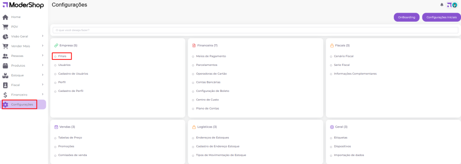Select the Cenário Fiscal bullet
This screenshot has width=461, height=164.
point(331,56)
